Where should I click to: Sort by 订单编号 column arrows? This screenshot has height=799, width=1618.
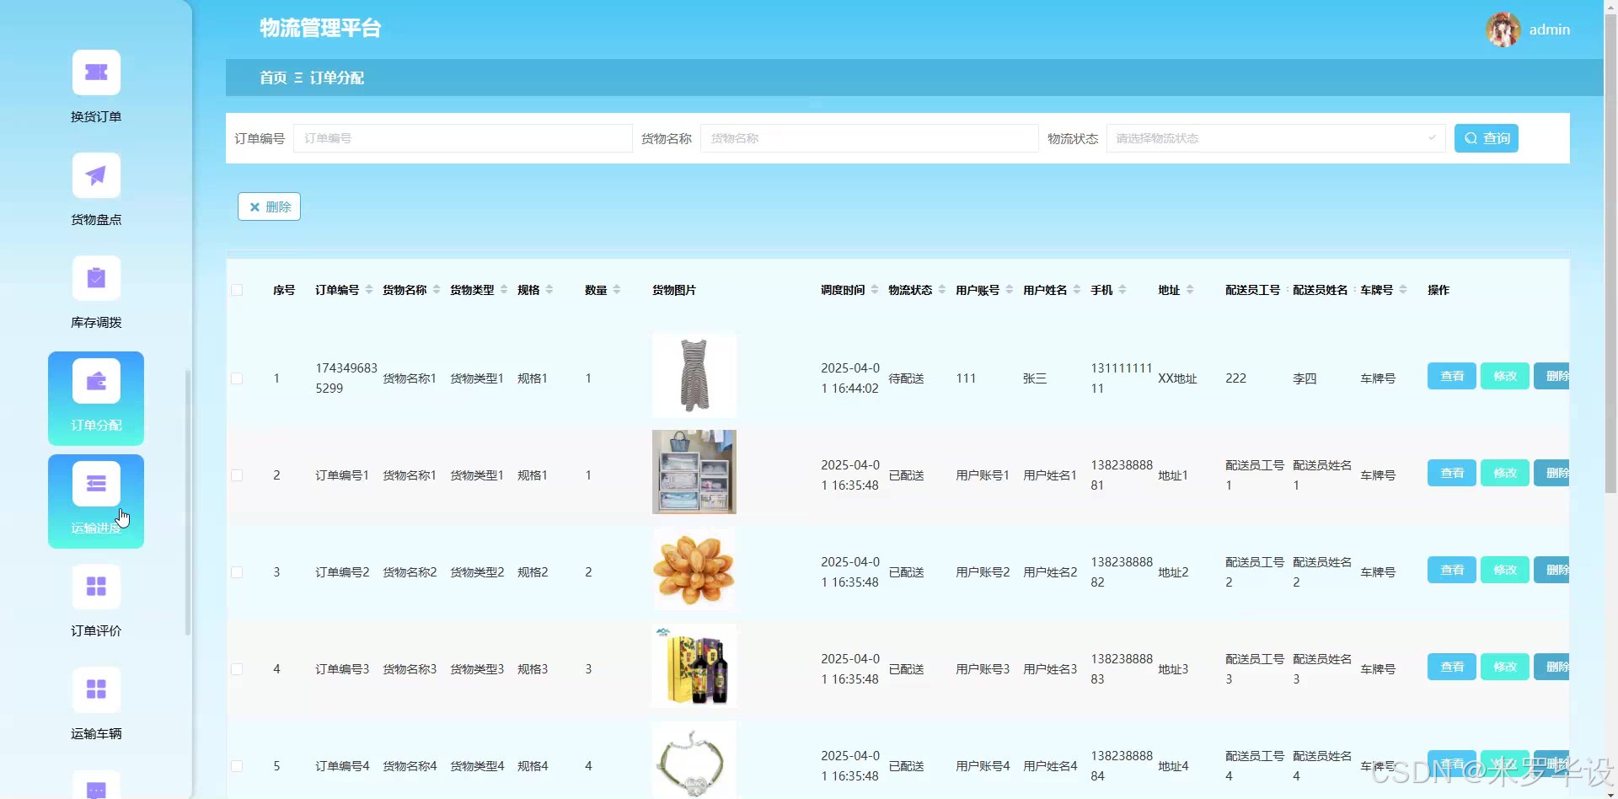(x=369, y=290)
